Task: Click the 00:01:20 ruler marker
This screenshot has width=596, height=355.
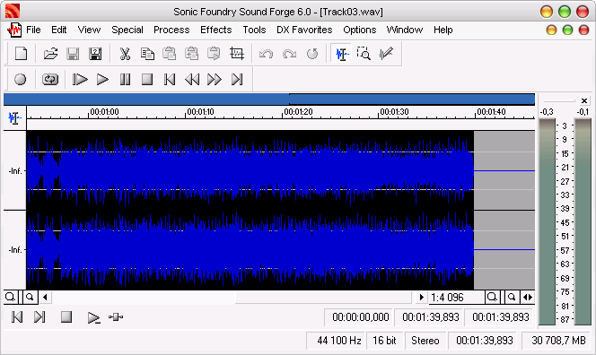Action: pos(298,112)
